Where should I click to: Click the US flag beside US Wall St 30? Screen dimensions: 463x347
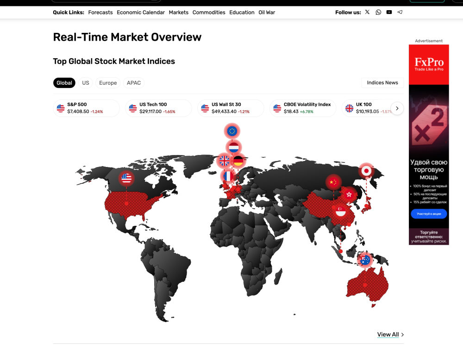(205, 108)
